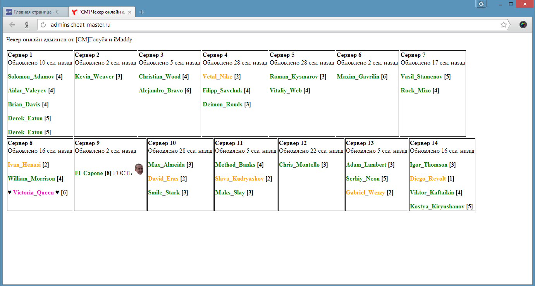Viewport: 535px width, 286px height.
Task: Reload the page with the refresh icon
Action: 43,25
